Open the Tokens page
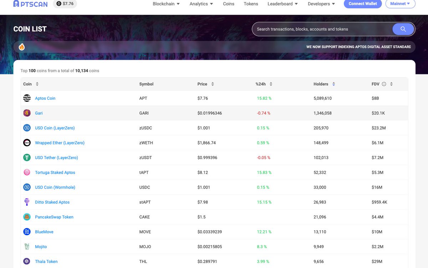The height and width of the screenshot is (268, 428). pos(251,4)
